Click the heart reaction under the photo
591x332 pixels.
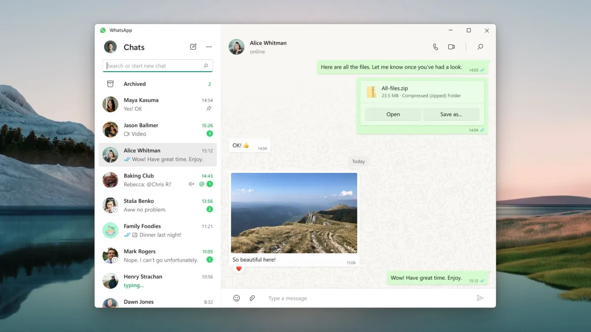click(239, 269)
